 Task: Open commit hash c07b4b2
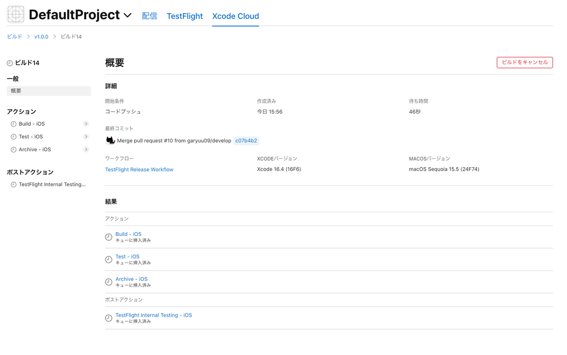(246, 140)
